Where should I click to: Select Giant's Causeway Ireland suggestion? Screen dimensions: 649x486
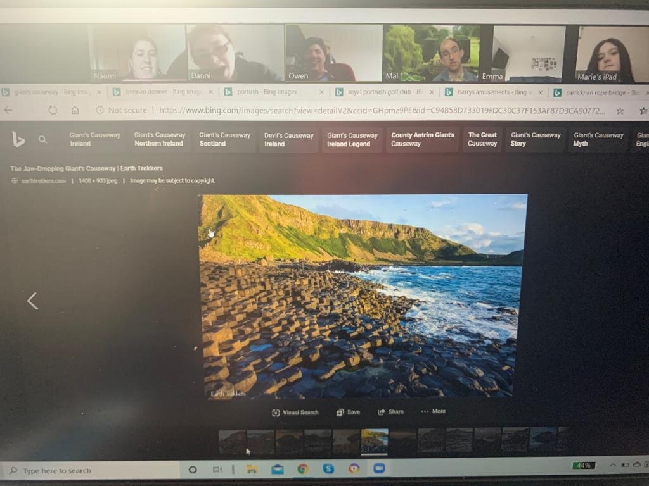95,139
